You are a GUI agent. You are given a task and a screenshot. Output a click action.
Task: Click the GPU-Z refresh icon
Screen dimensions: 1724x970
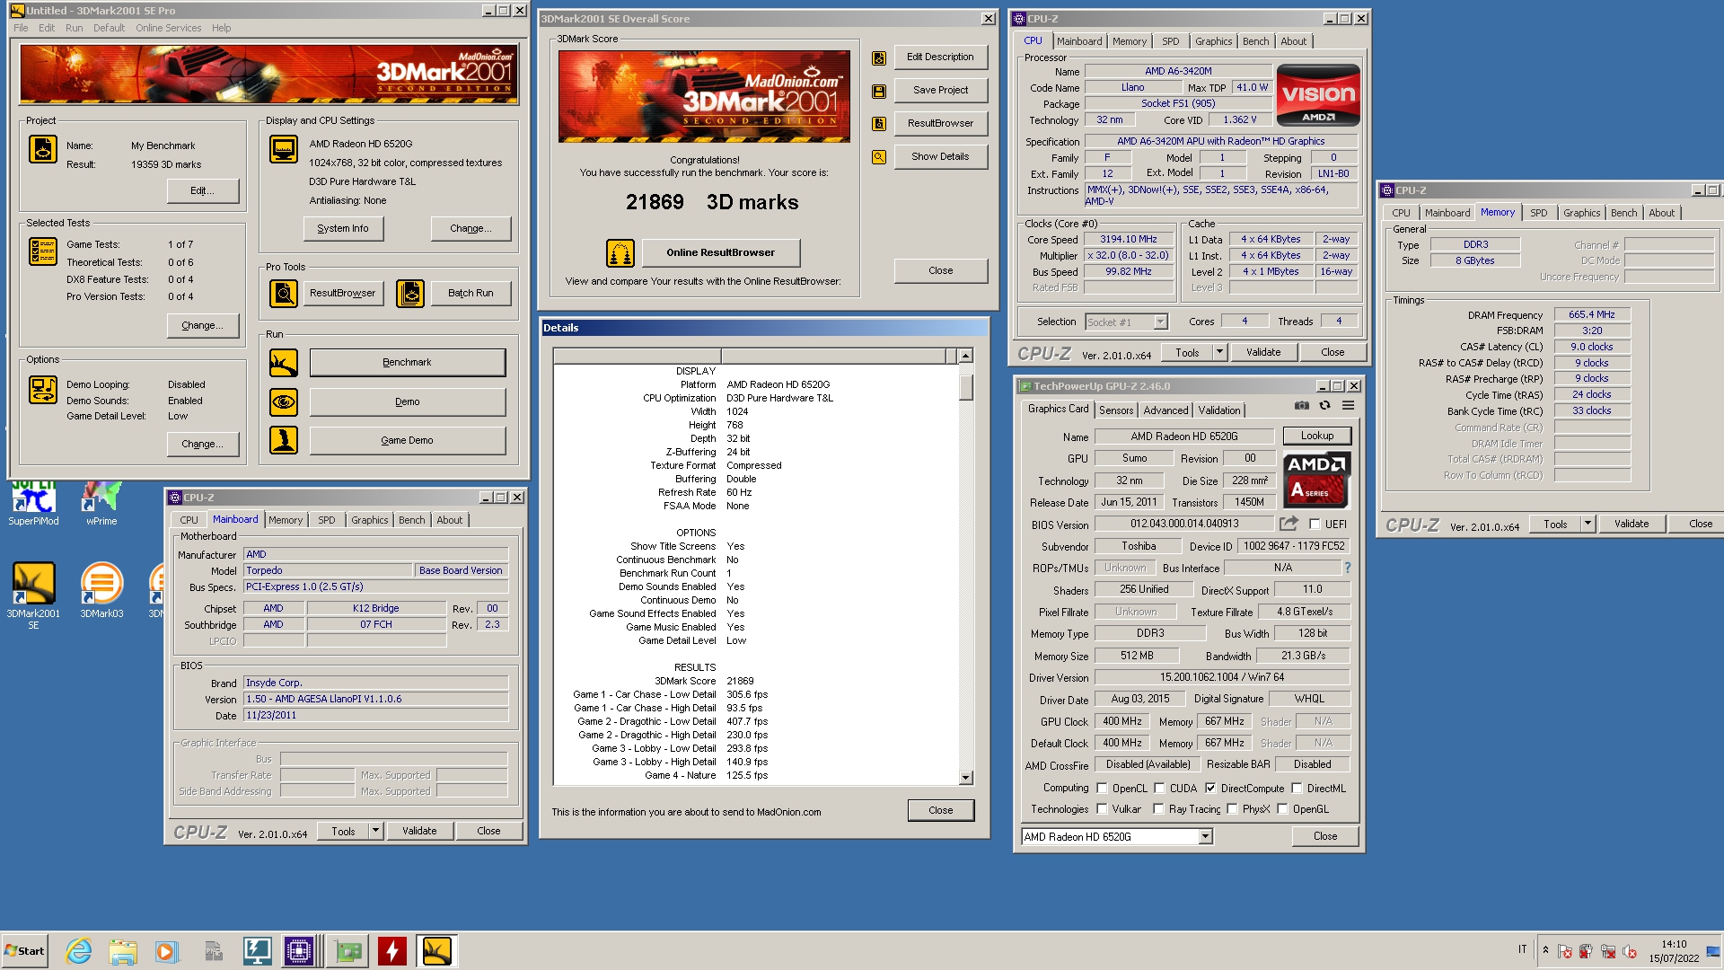point(1324,406)
